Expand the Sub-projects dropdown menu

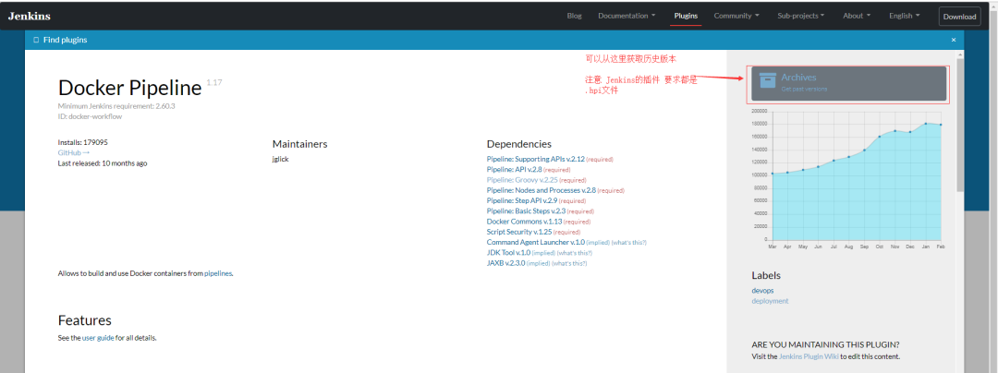click(x=800, y=16)
